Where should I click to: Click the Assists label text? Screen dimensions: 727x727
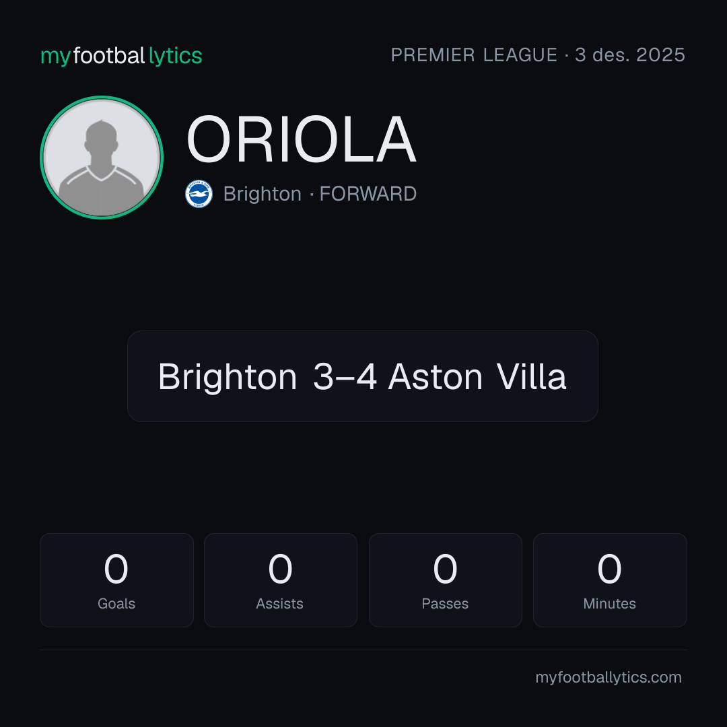coord(279,604)
